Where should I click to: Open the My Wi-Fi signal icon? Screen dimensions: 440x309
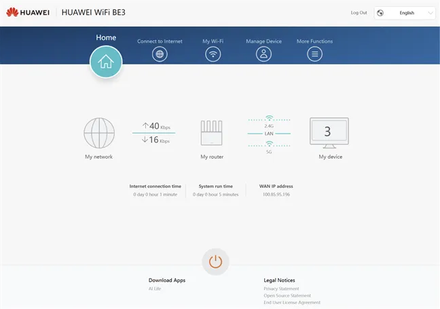tap(213, 54)
